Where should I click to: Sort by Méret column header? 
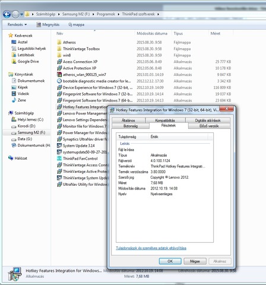tap(216, 33)
